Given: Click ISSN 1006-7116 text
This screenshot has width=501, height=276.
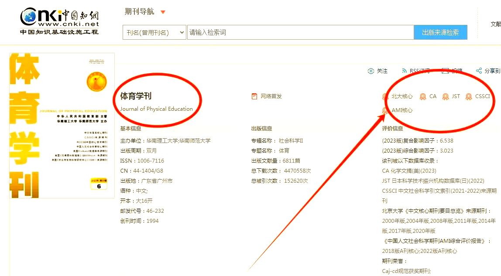Looking at the screenshot, I should pyautogui.click(x=142, y=161).
